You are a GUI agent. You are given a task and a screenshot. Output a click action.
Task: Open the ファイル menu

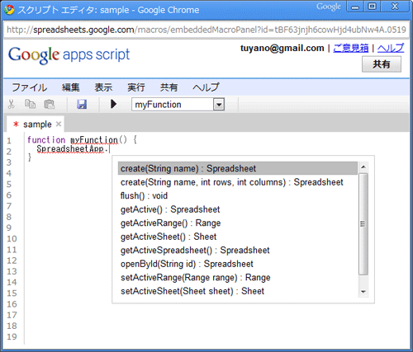tap(30, 87)
